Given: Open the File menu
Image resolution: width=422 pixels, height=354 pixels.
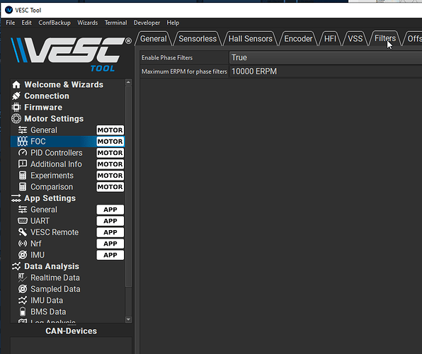Looking at the screenshot, I should tap(11, 23).
